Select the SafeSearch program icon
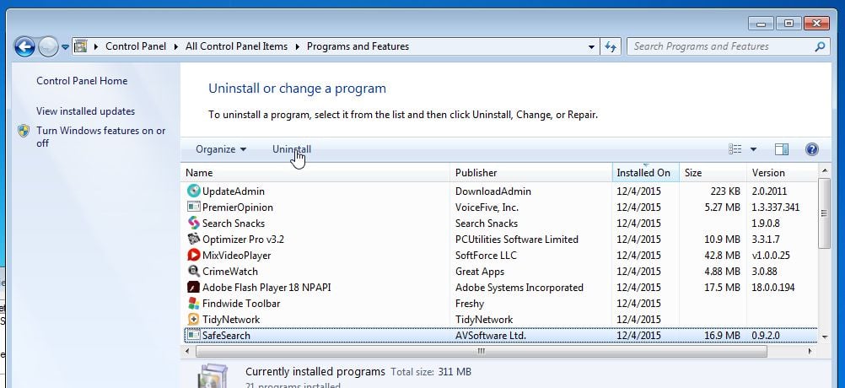This screenshot has height=388, width=845. click(x=193, y=336)
